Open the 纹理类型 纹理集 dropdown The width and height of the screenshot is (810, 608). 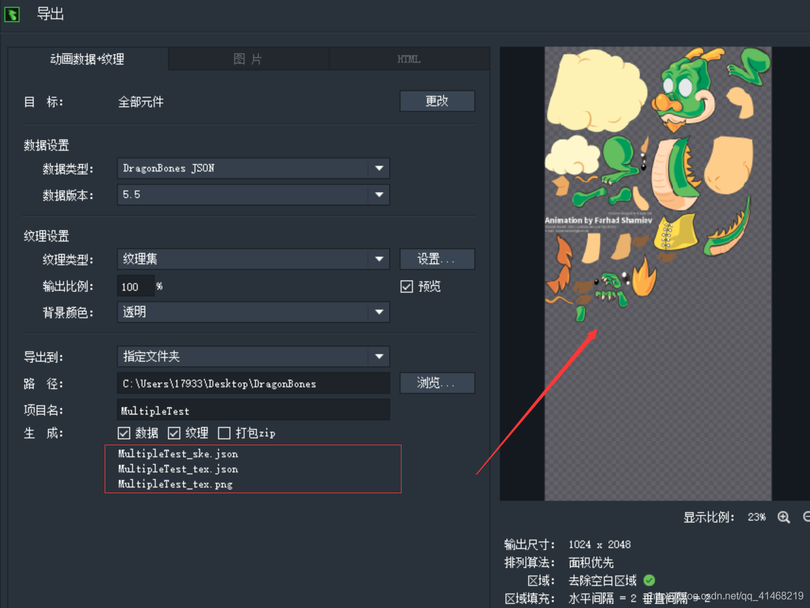click(x=253, y=259)
